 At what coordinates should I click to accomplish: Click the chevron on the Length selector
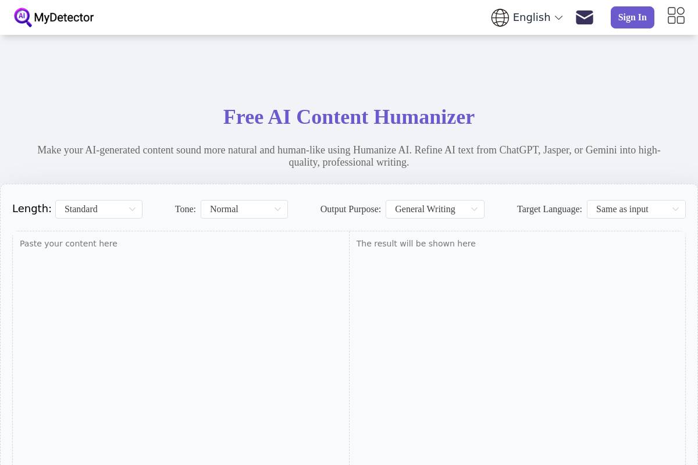coord(132,209)
